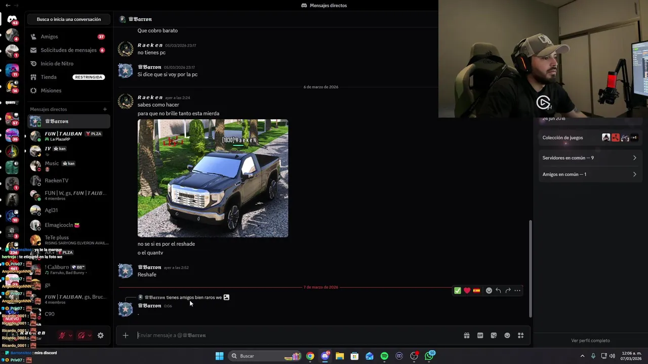Open the Colección de juegos game icons
Image resolution: width=648 pixels, height=364 pixels.
pos(620,138)
